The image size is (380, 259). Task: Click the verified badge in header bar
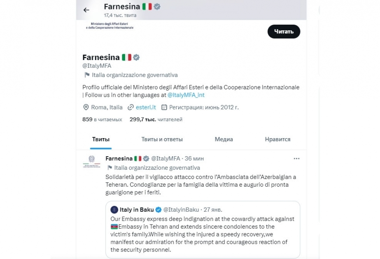tap(157, 7)
